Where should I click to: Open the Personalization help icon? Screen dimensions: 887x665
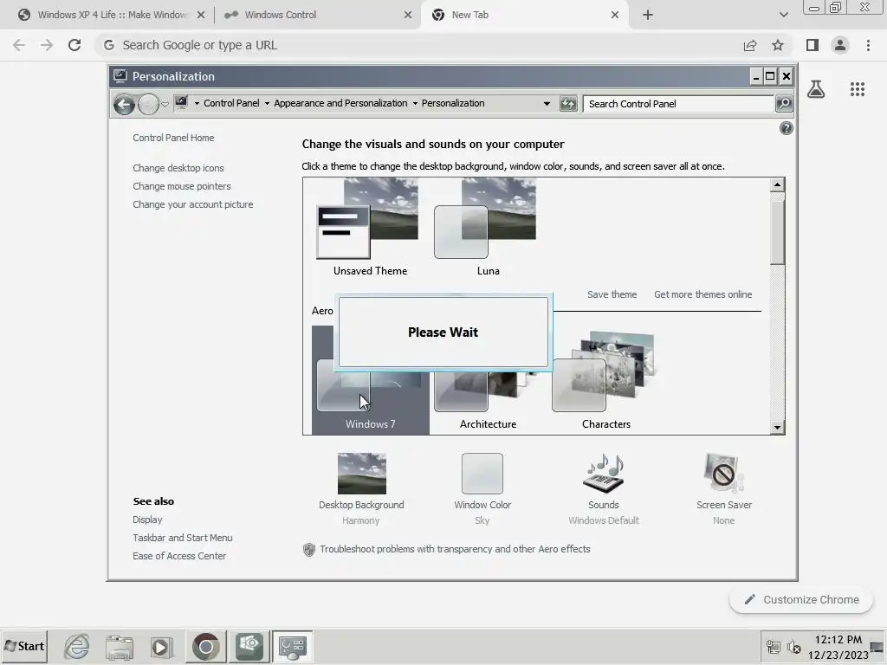[786, 128]
